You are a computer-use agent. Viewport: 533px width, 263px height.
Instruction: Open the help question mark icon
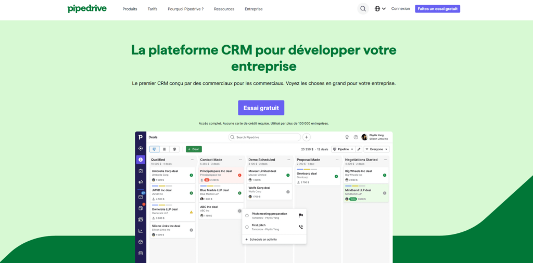click(356, 137)
